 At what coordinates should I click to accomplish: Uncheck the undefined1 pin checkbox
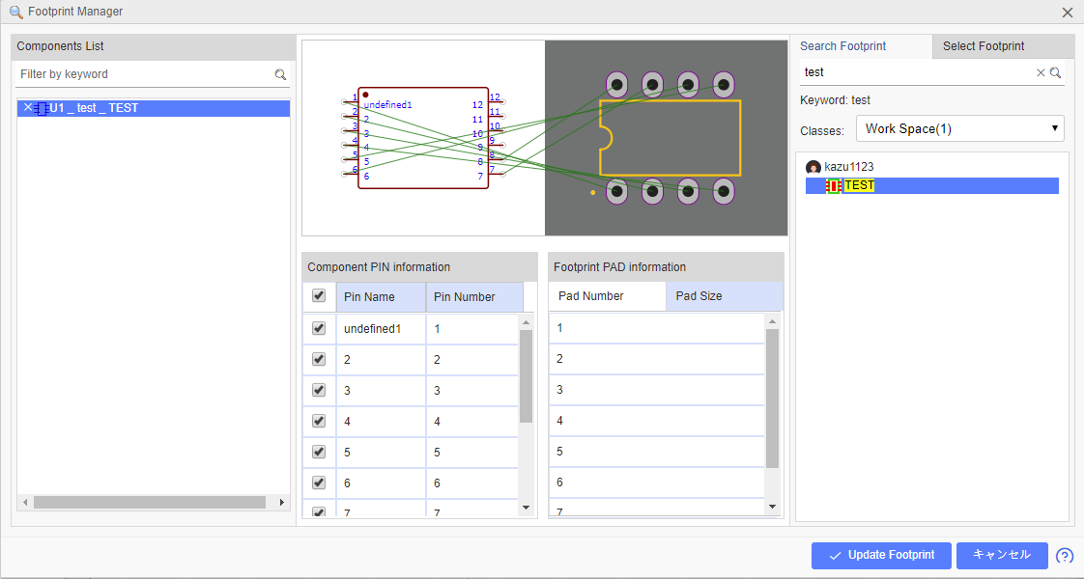[319, 328]
